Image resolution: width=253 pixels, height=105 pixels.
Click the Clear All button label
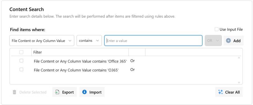pos(232,92)
